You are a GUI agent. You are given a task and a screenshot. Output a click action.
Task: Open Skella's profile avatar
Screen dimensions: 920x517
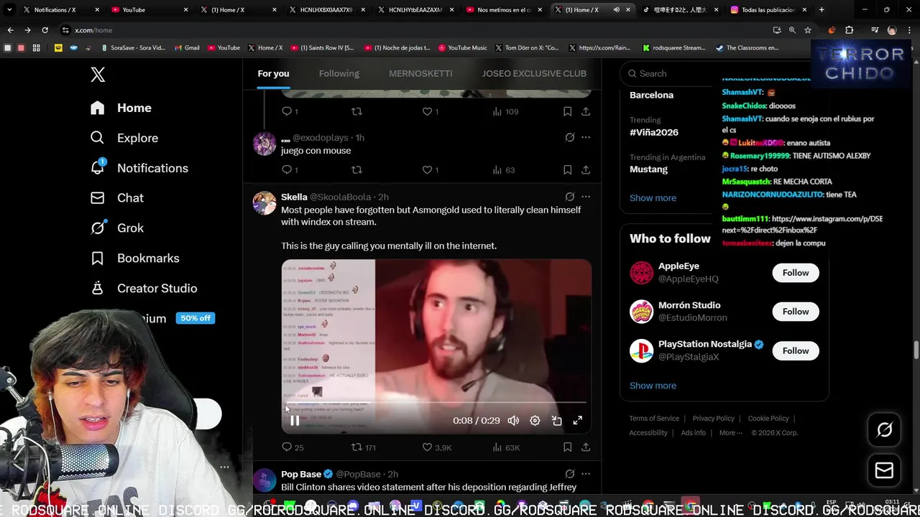tap(264, 203)
